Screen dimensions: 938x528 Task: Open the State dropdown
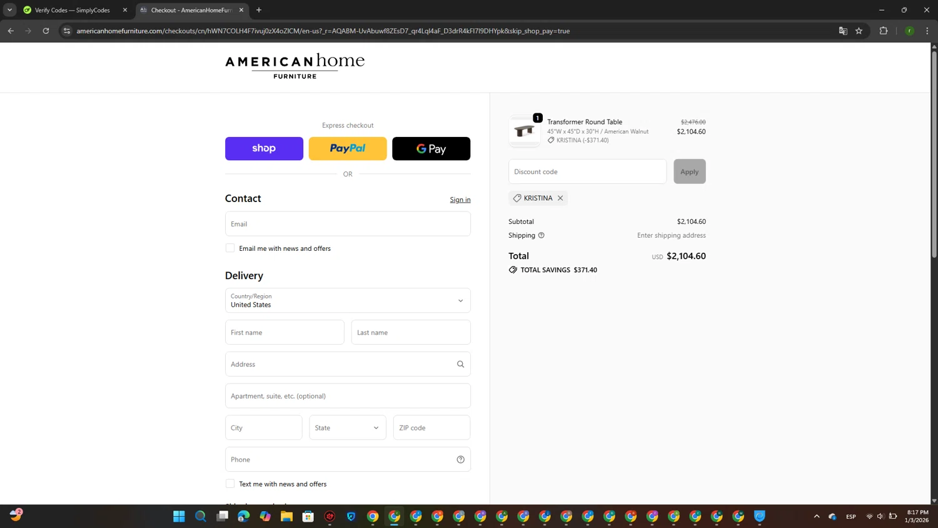pos(348,427)
